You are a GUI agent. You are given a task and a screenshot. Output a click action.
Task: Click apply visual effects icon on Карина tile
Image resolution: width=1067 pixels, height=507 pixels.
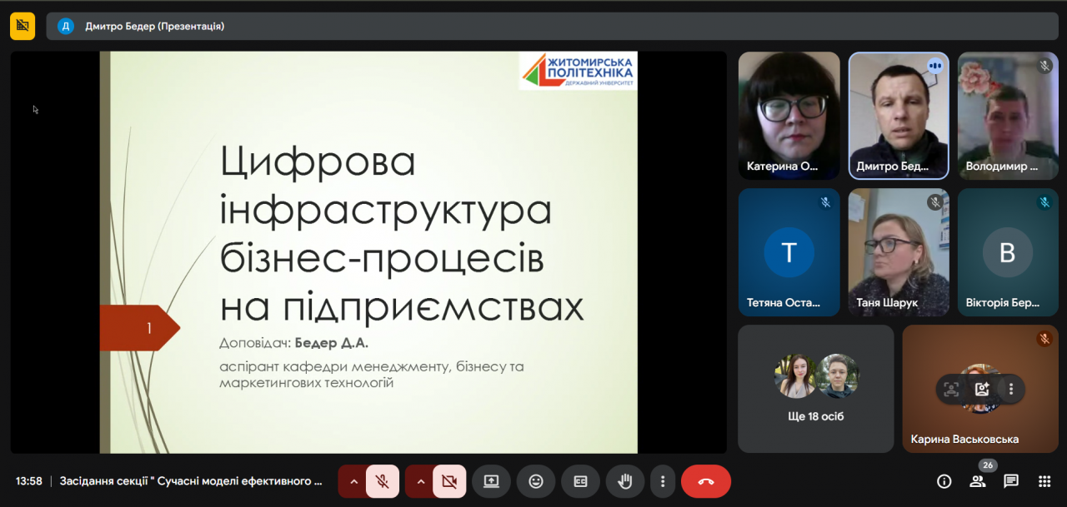981,389
